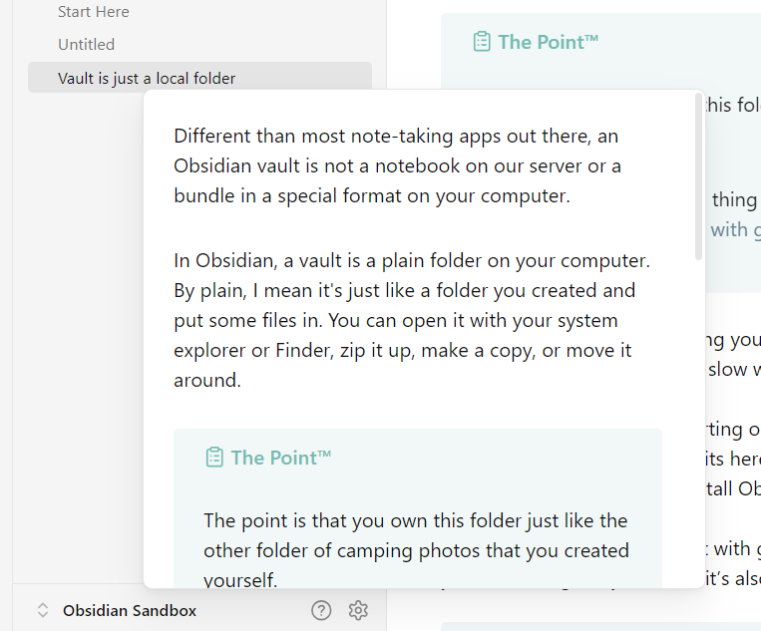
Task: Click the popover's vertical scrollbar thumb
Action: coord(698,177)
